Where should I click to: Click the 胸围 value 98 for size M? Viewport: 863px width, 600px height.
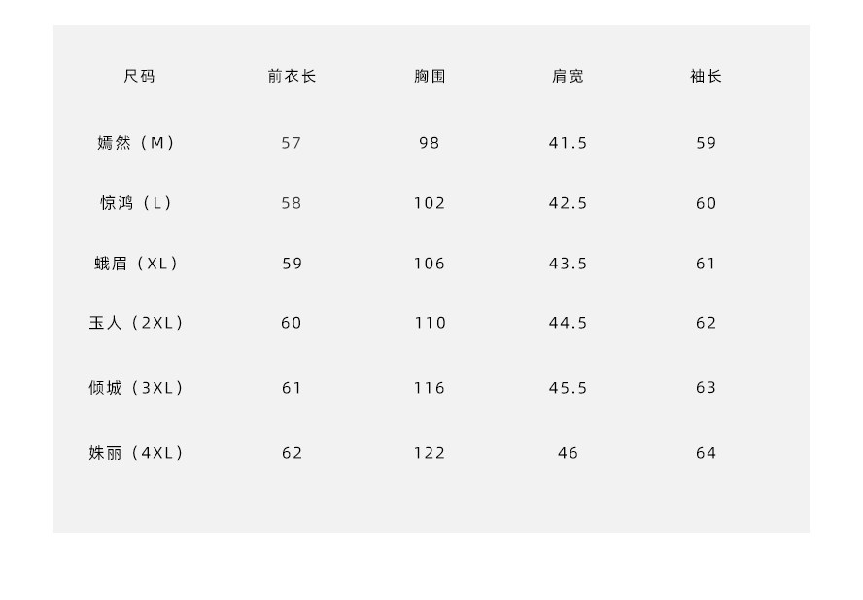click(x=430, y=143)
